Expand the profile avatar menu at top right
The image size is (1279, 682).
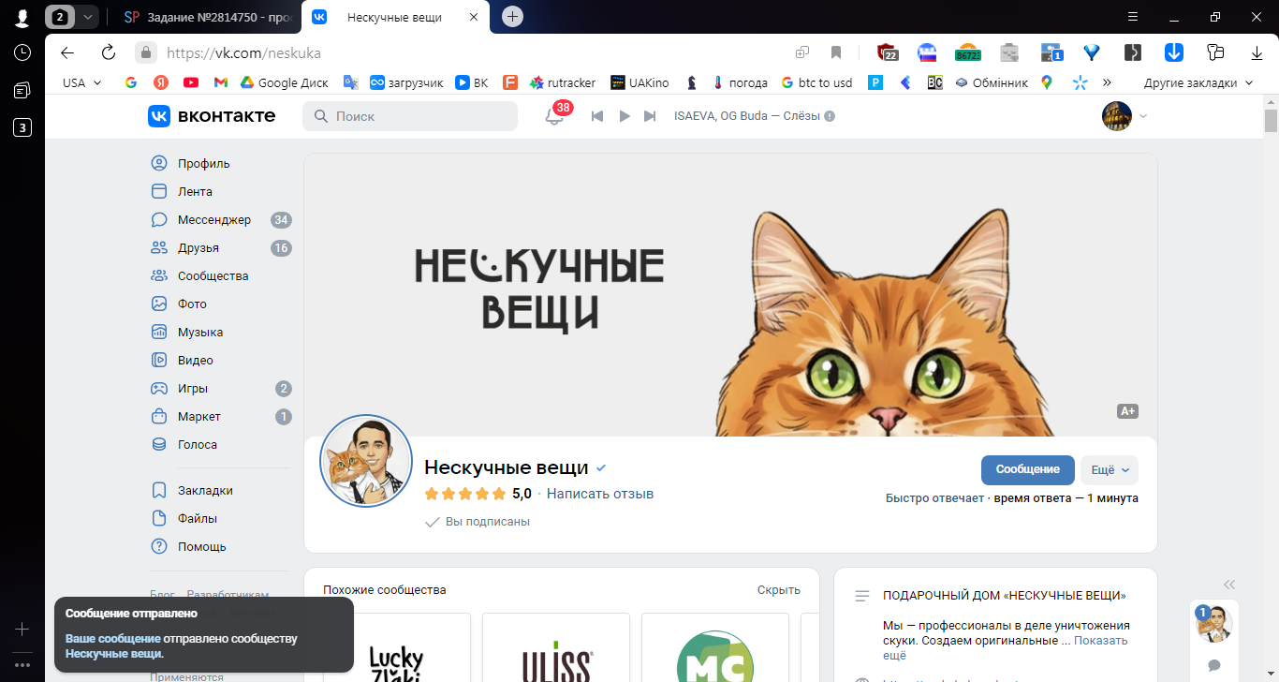click(x=1125, y=116)
